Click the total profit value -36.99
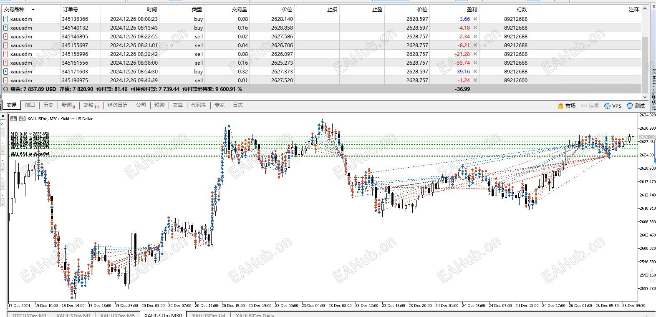Image resolution: width=656 pixels, height=317 pixels. (x=462, y=89)
